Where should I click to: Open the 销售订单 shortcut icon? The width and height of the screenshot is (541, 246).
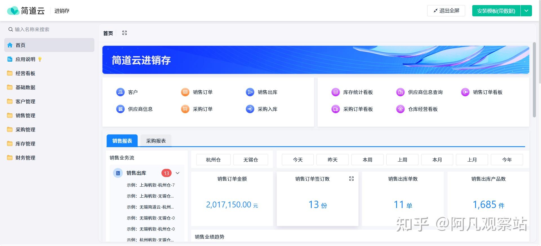(x=185, y=92)
